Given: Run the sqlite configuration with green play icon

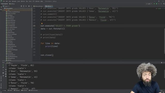Looking at the screenshot, I should pos(154,4).
